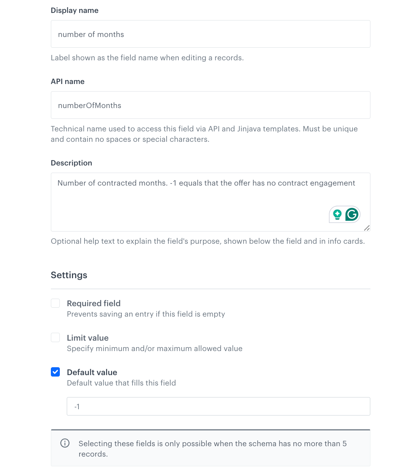Screen dimensions: 417x467
Task: Click the "Prevents saving an entry" helper text
Action: click(x=146, y=314)
